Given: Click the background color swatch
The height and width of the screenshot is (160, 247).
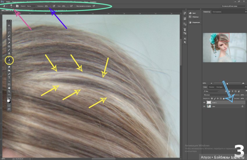Looking at the screenshot, I should click(x=10, y=102).
